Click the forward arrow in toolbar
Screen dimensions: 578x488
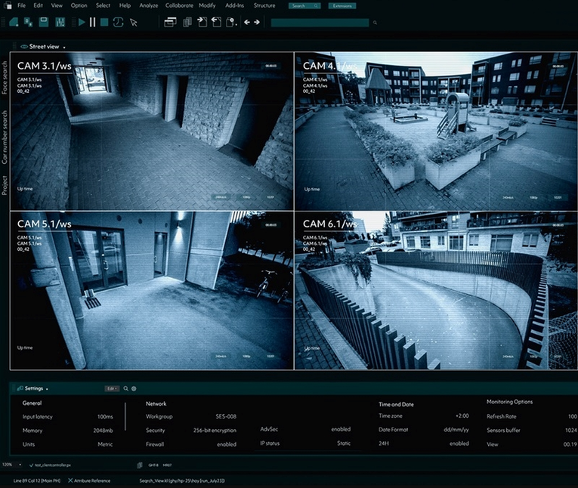pos(257,22)
